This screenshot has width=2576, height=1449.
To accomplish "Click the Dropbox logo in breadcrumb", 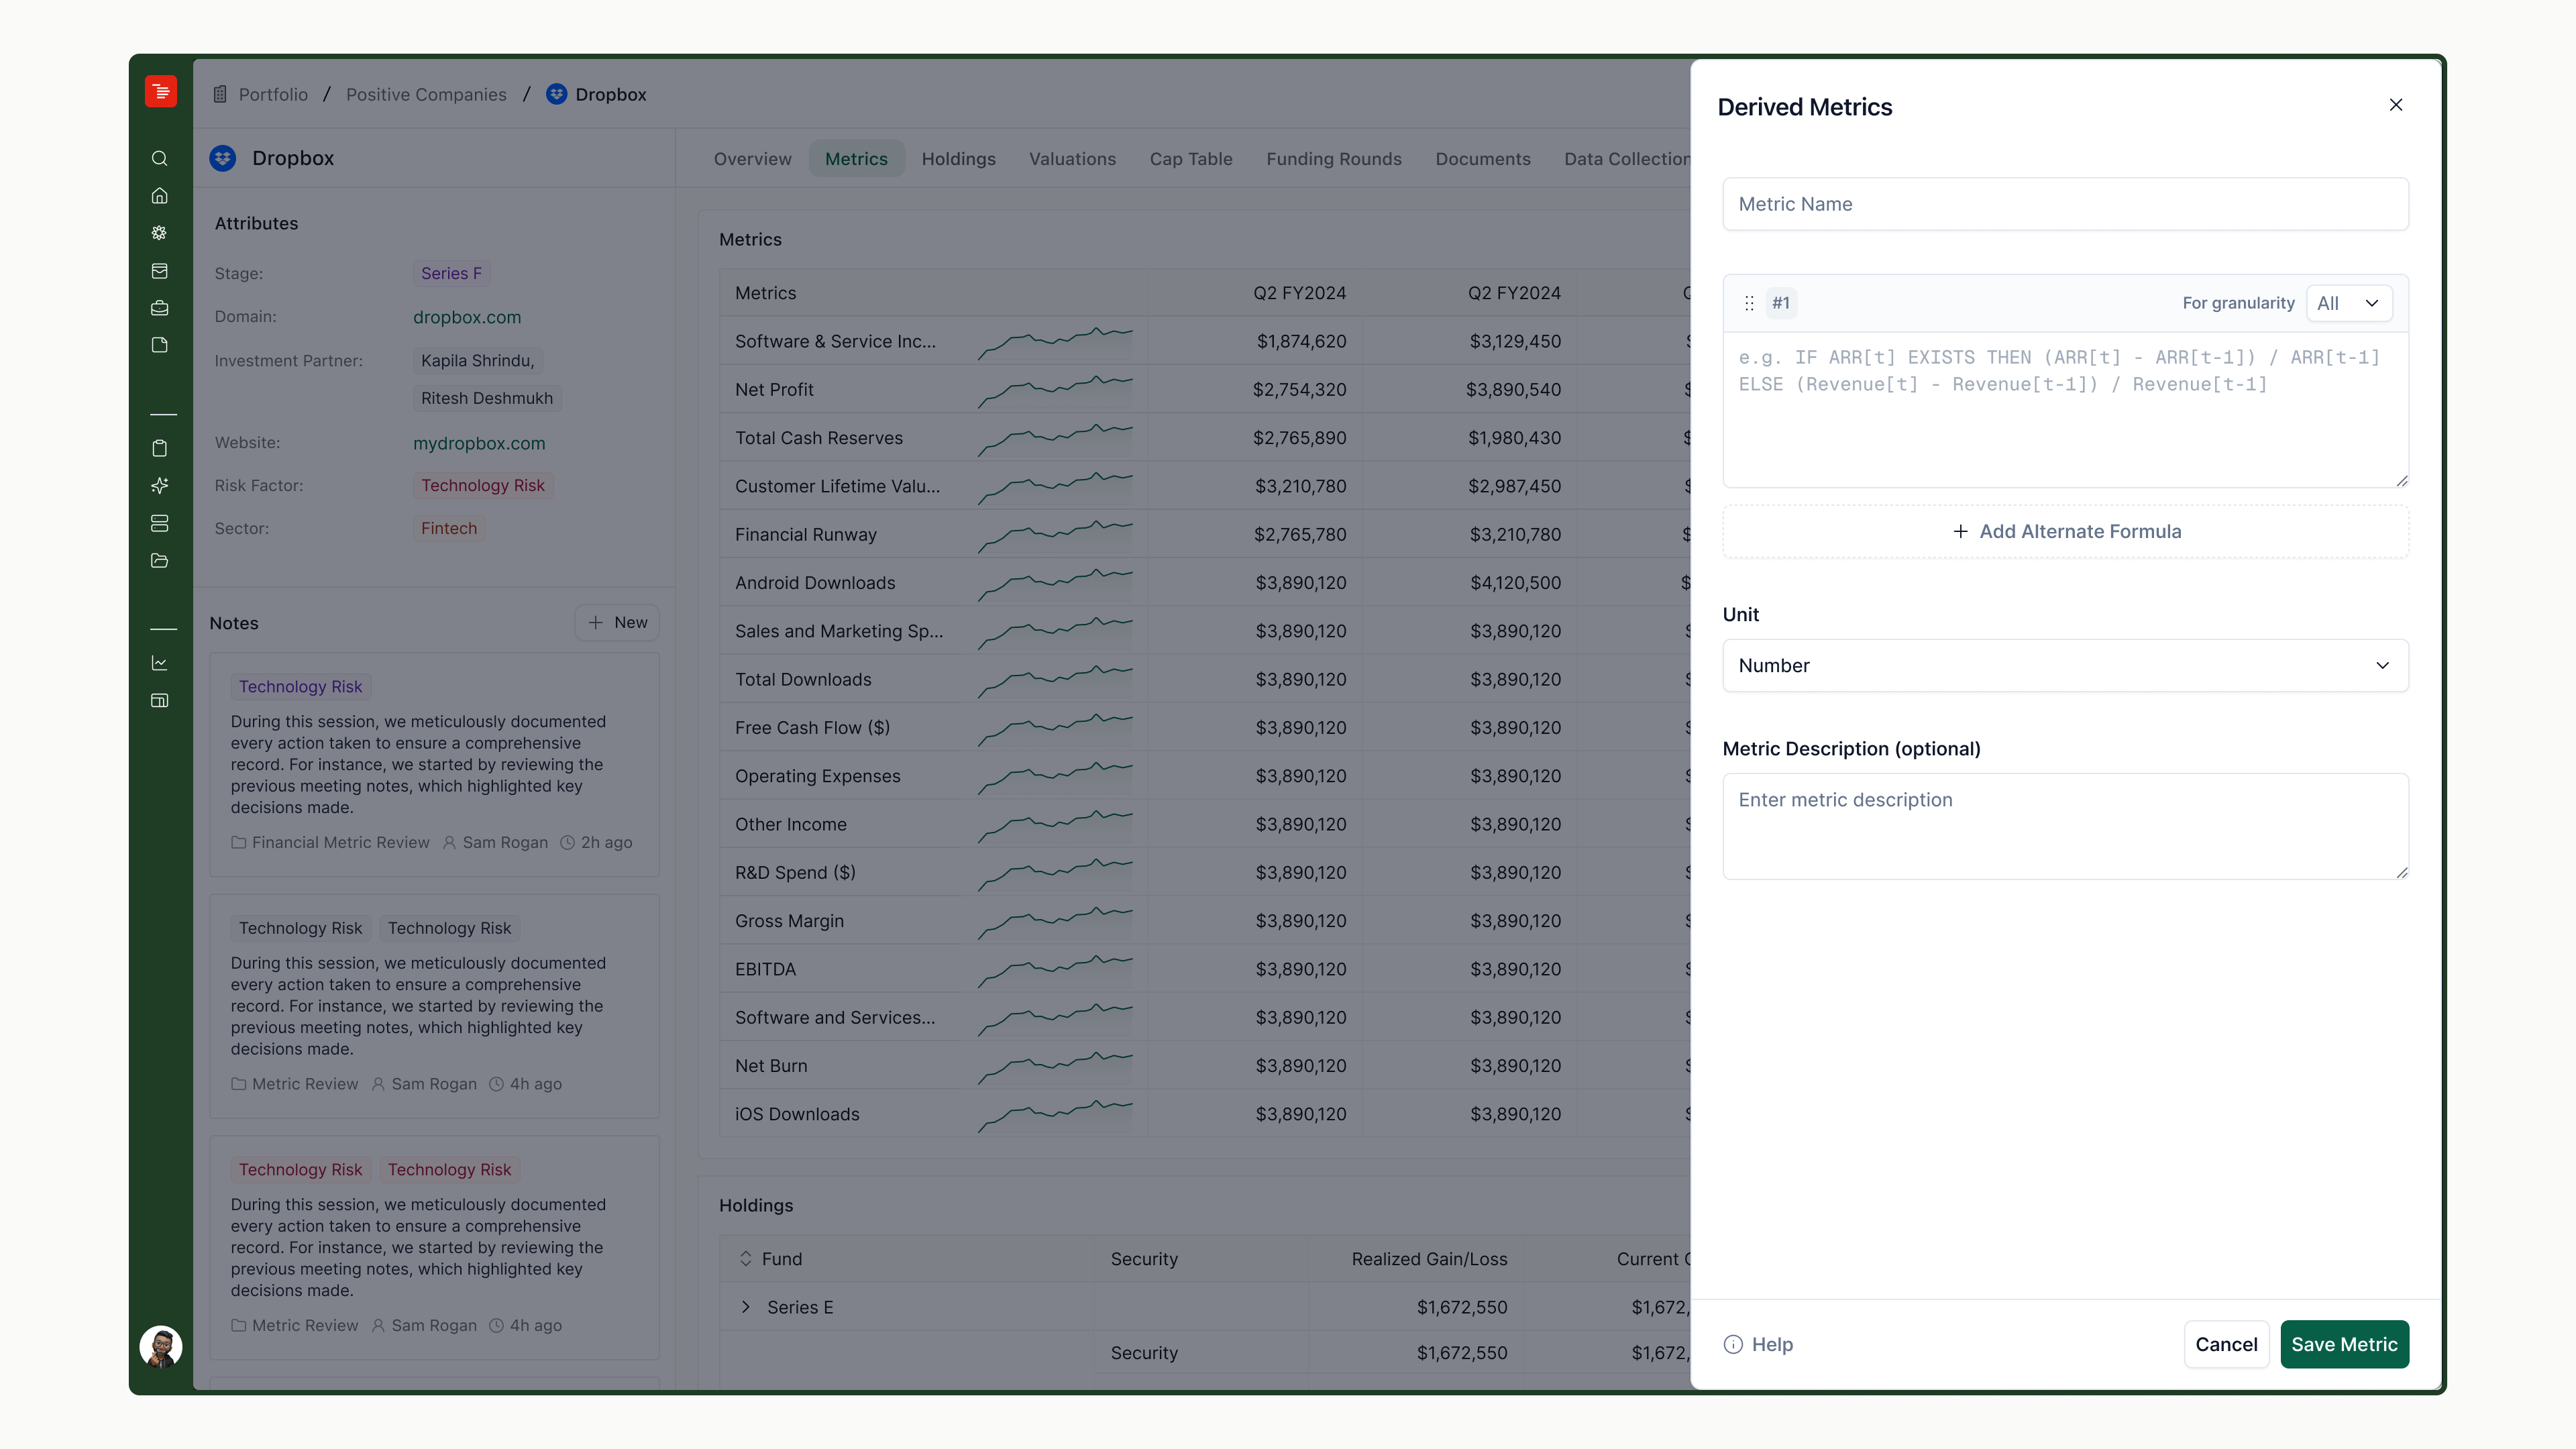I will tap(557, 94).
